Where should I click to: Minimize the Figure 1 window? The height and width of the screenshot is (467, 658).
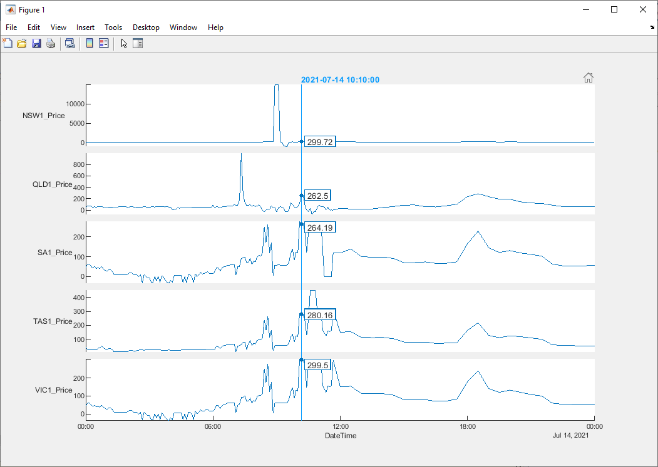click(585, 9)
